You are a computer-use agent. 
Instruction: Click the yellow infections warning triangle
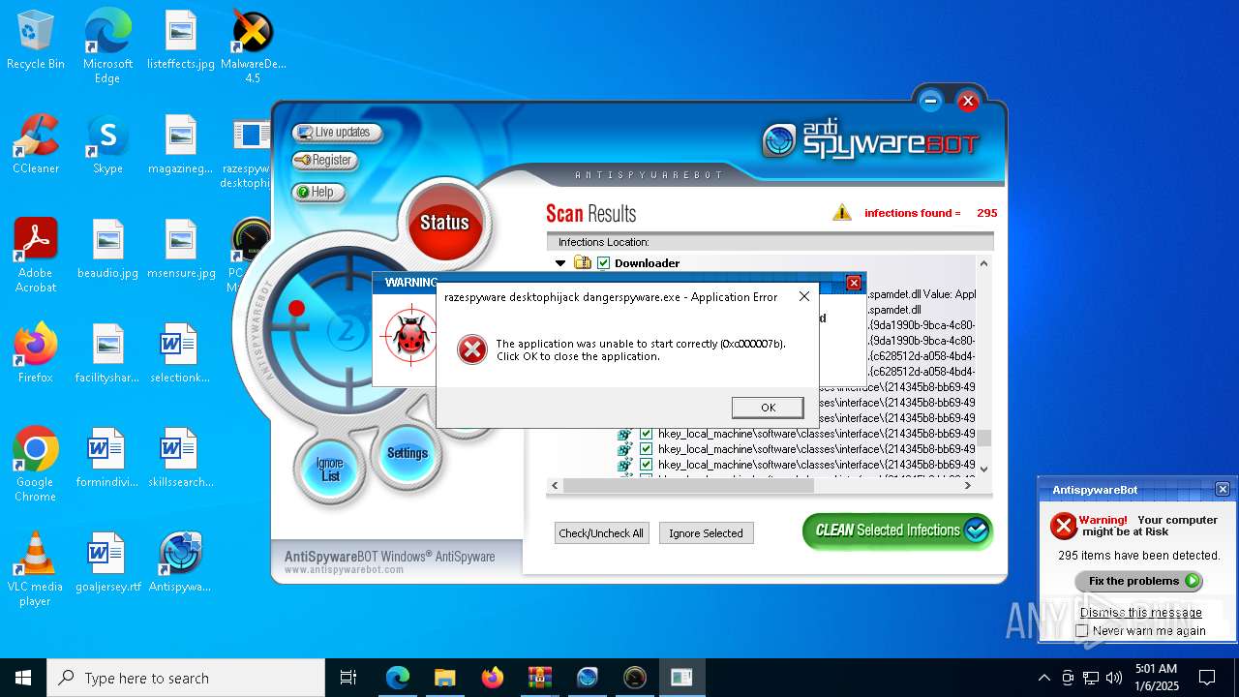[842, 212]
